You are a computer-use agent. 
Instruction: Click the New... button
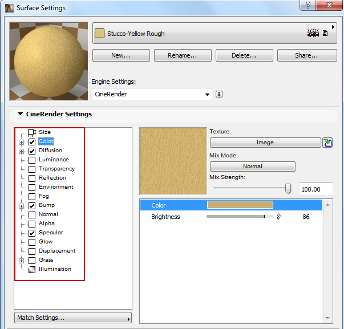pos(121,55)
